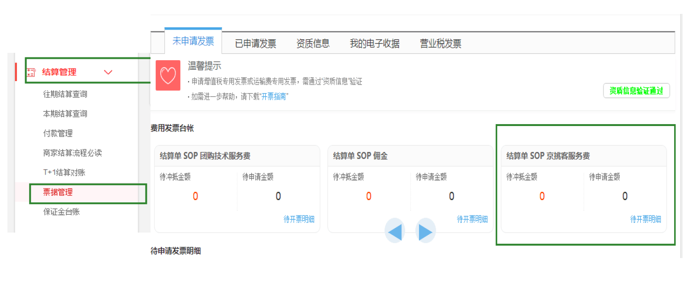Image resolution: width=695 pixels, height=290 pixels.
Task: Click the 资质信息验证通过 button
Action: pos(636,91)
